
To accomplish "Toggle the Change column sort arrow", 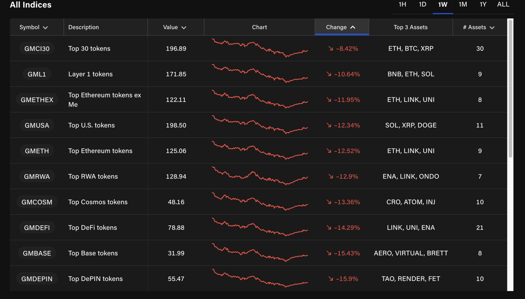I will [353, 27].
